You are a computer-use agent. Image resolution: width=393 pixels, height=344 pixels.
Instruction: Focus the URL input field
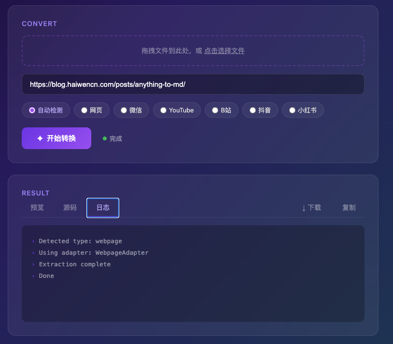pyautogui.click(x=193, y=84)
